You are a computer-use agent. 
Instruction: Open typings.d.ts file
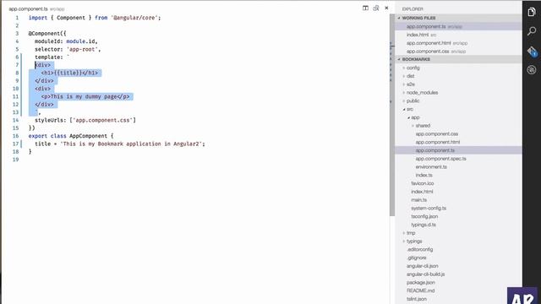[424, 225]
